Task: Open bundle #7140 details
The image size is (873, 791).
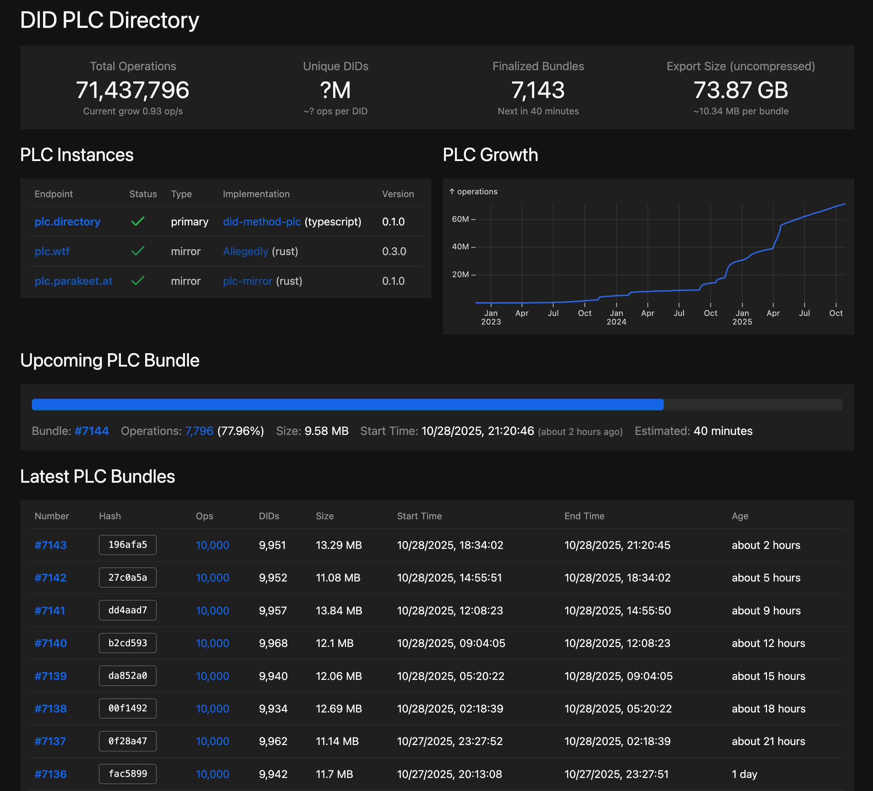Action: pyautogui.click(x=51, y=643)
